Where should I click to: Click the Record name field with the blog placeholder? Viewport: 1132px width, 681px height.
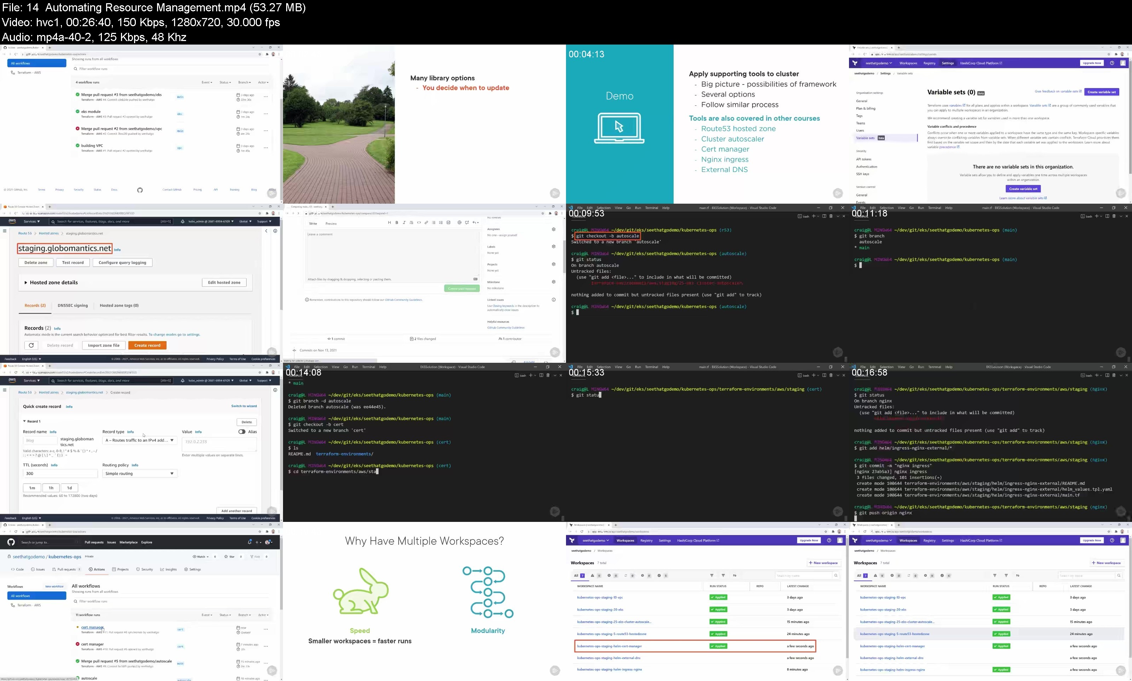point(40,441)
